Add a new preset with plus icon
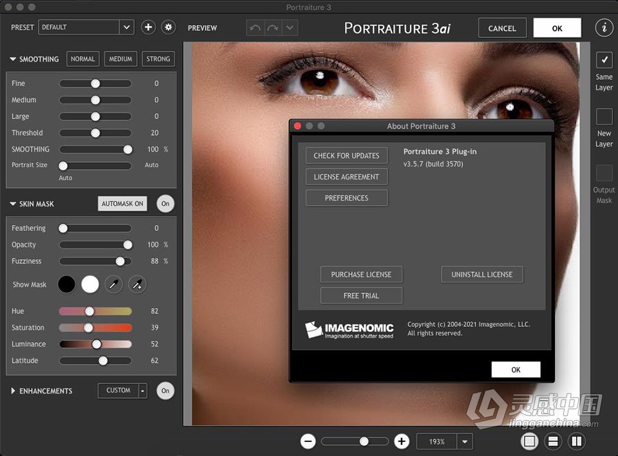The height and width of the screenshot is (456, 618). 148,27
